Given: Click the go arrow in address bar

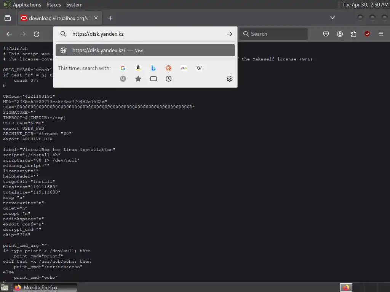Looking at the screenshot, I should [230, 34].
